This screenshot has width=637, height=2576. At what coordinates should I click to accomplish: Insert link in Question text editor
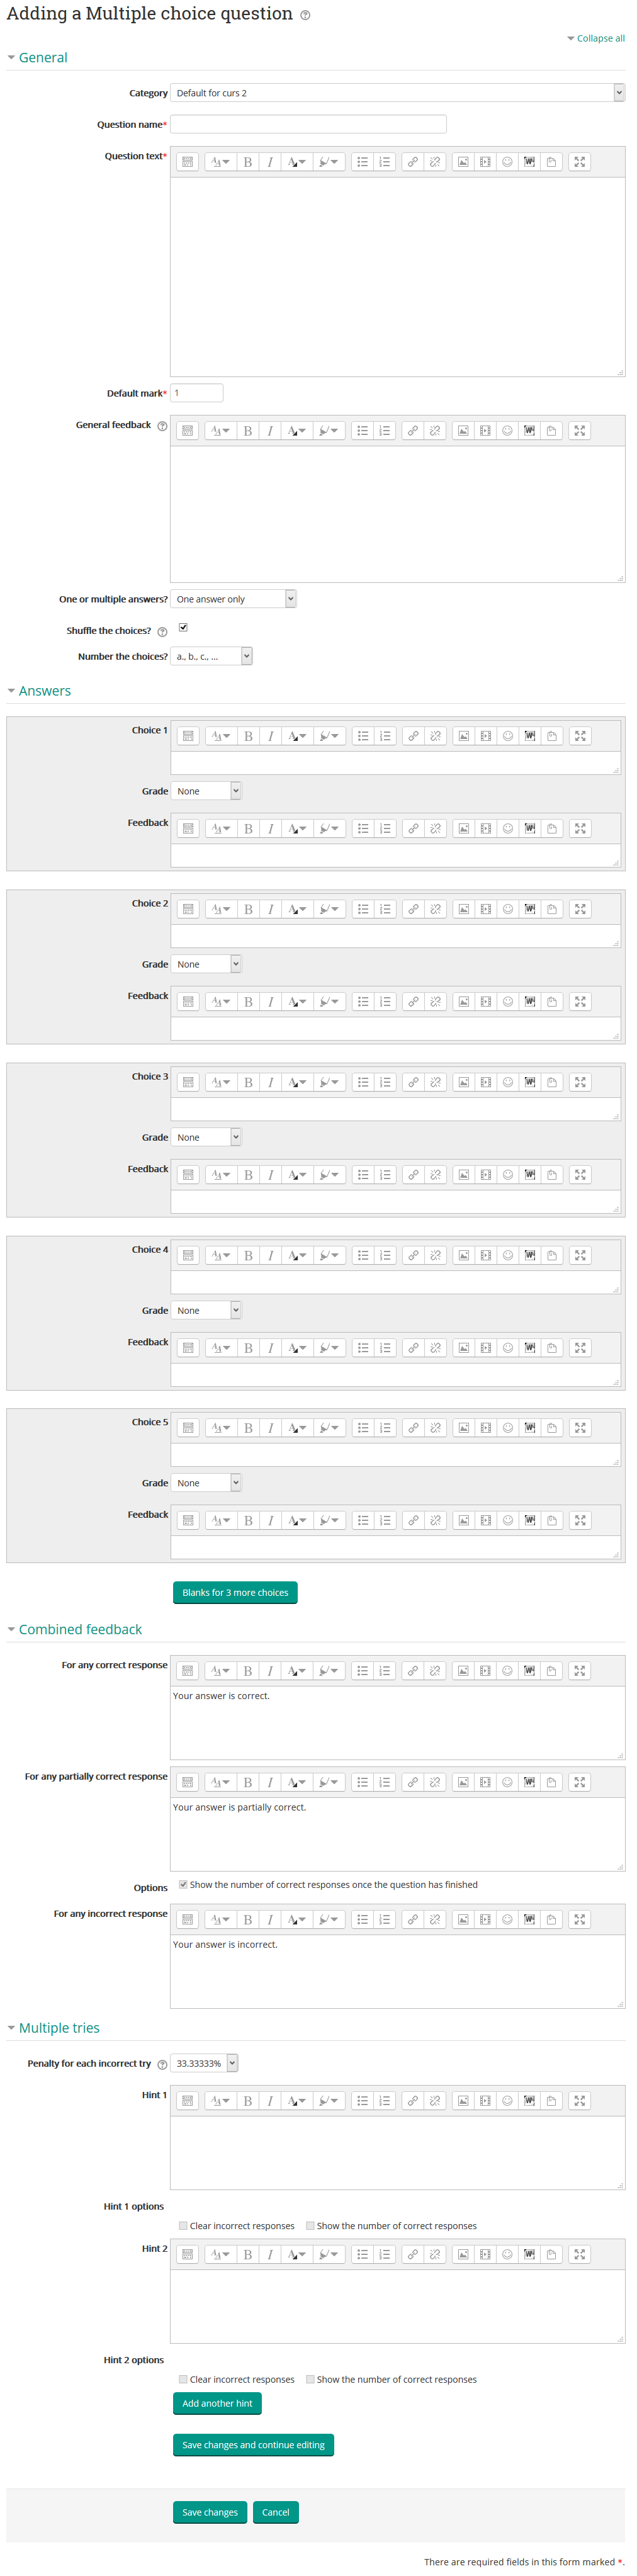[x=412, y=162]
